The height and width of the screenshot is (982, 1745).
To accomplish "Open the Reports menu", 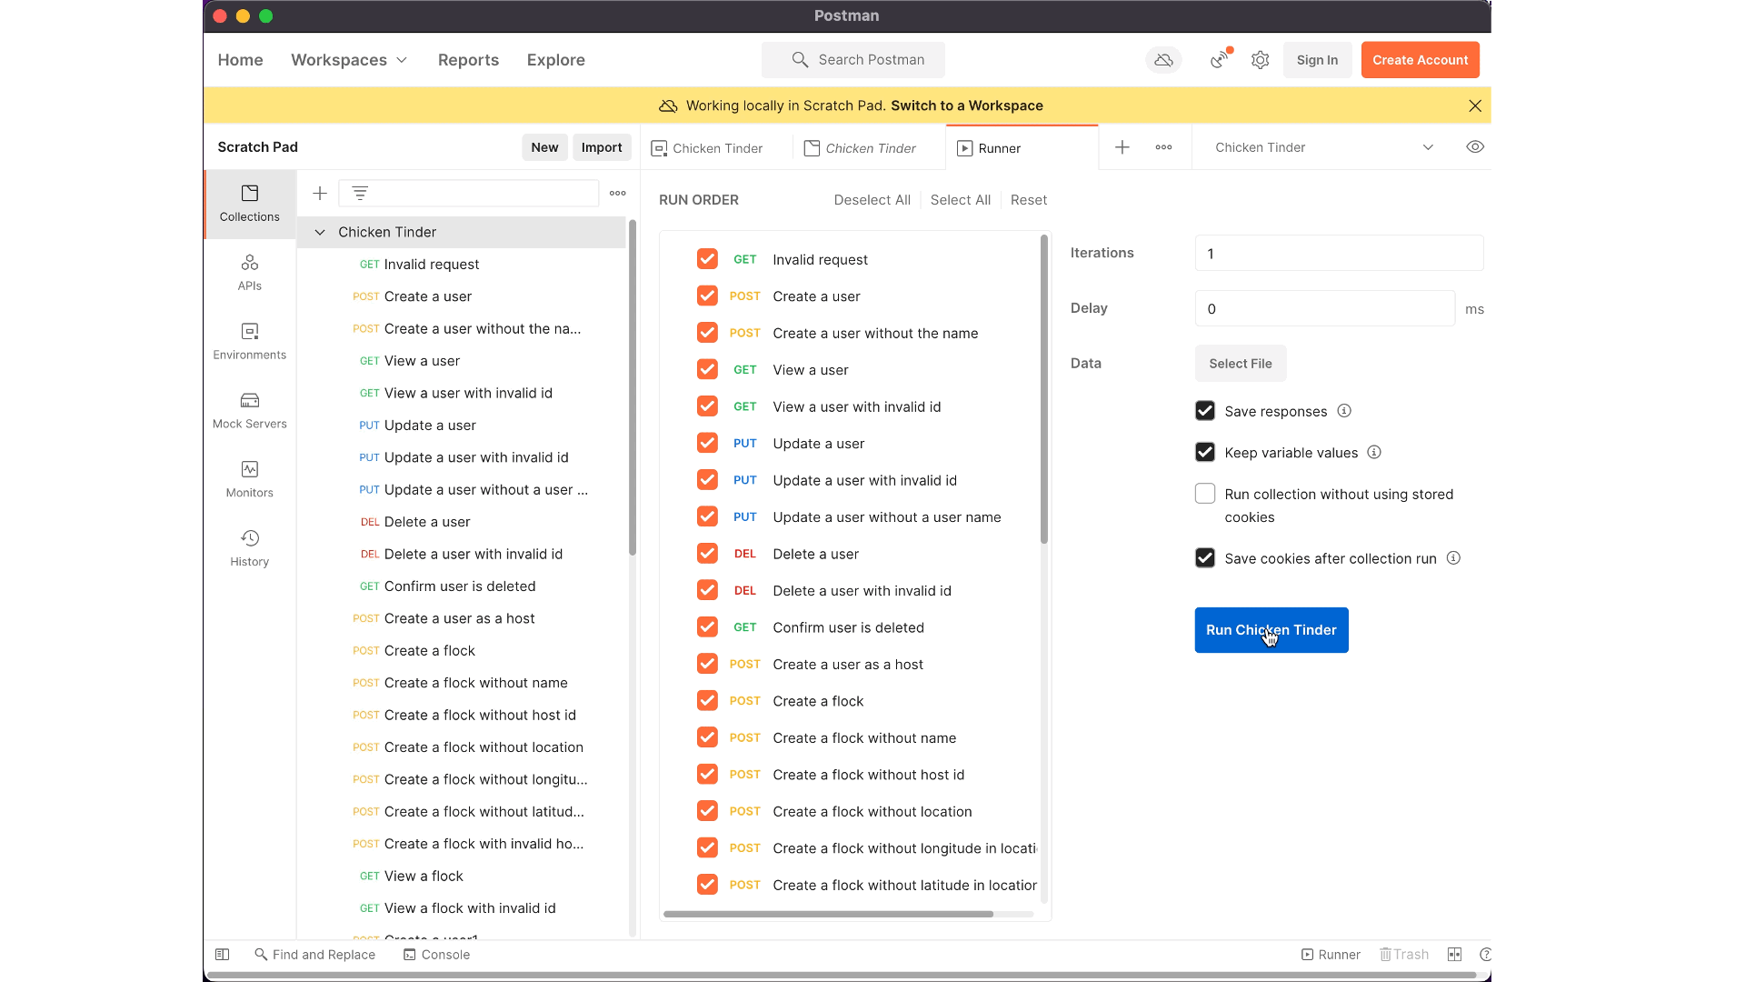I will tap(468, 60).
